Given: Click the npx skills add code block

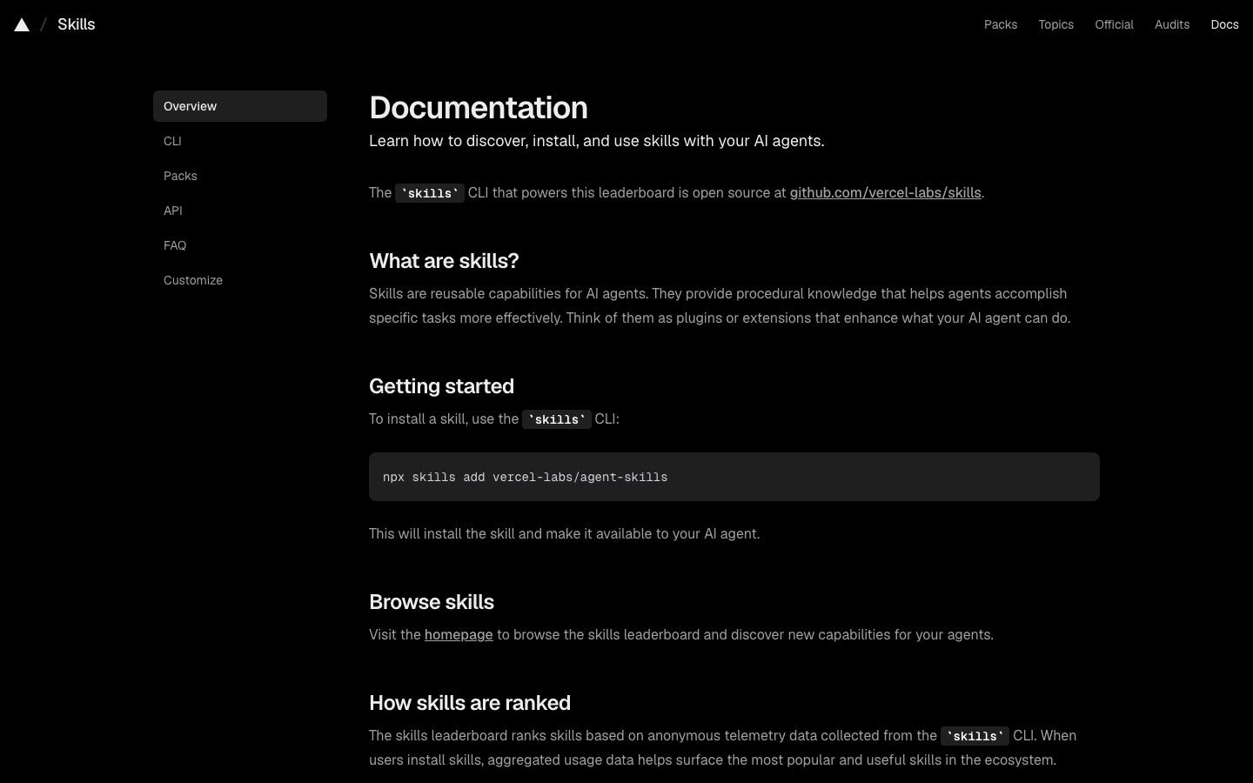Looking at the screenshot, I should (734, 477).
